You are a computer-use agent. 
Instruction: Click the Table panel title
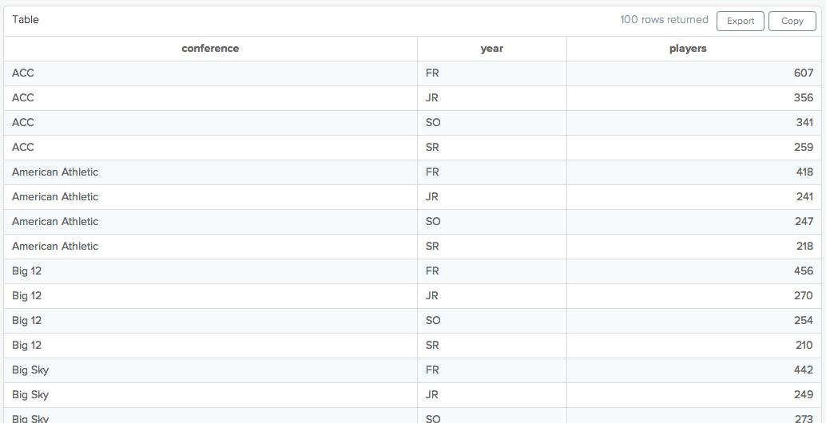pos(26,19)
